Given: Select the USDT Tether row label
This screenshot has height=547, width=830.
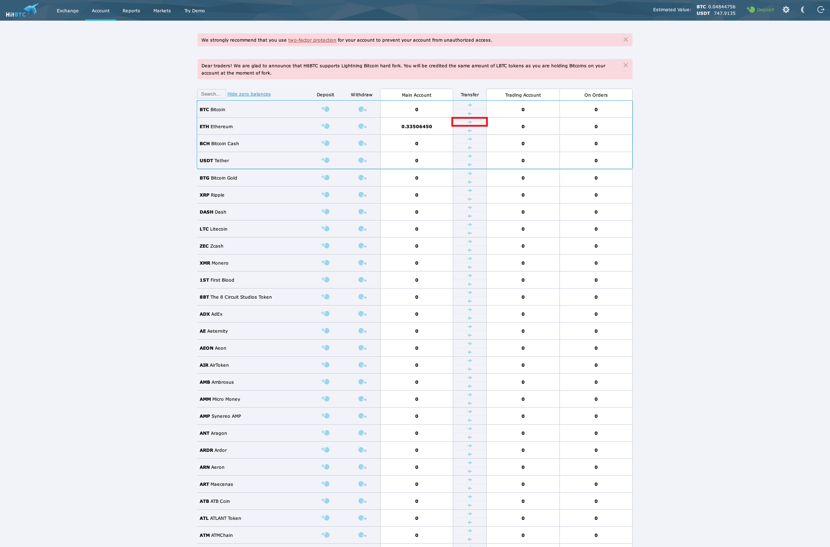Looking at the screenshot, I should click(214, 161).
